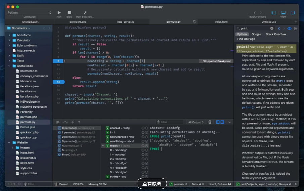304x191 pixels.
Task: Follow the sys.stdout link in documentation
Action: pos(281,123)
